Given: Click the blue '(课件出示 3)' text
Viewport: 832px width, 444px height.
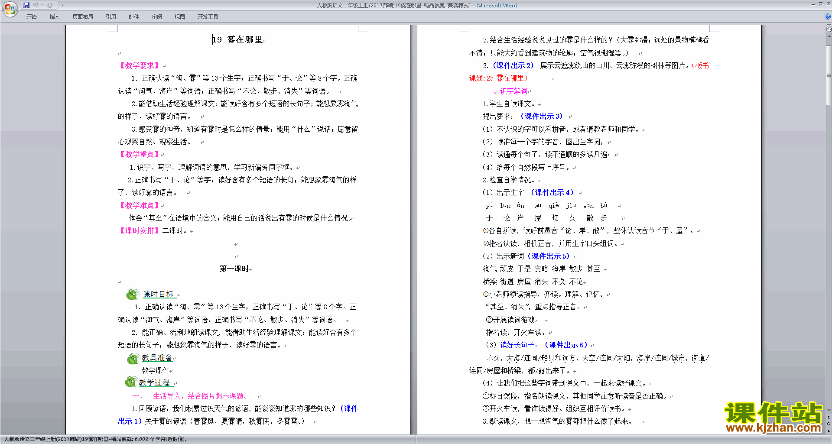Looking at the screenshot, I should click(x=542, y=117).
